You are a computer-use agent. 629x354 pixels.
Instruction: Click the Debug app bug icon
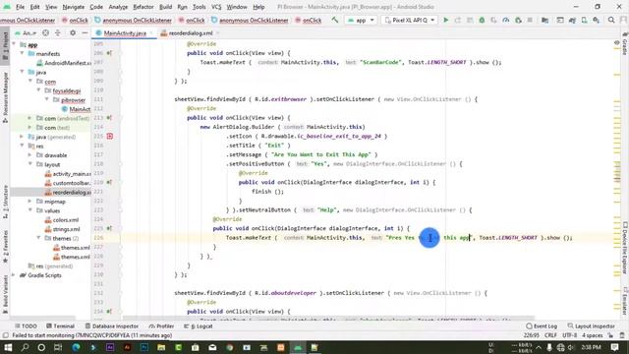pyautogui.click(x=482, y=20)
